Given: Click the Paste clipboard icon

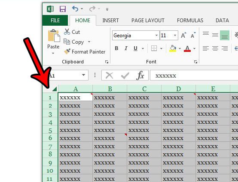Looking at the screenshot, I should (x=54, y=36).
